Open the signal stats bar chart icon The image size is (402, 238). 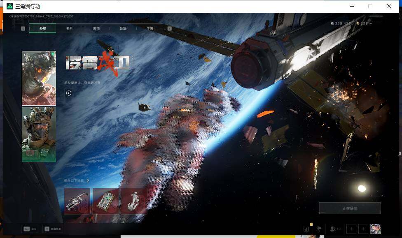tap(306, 229)
